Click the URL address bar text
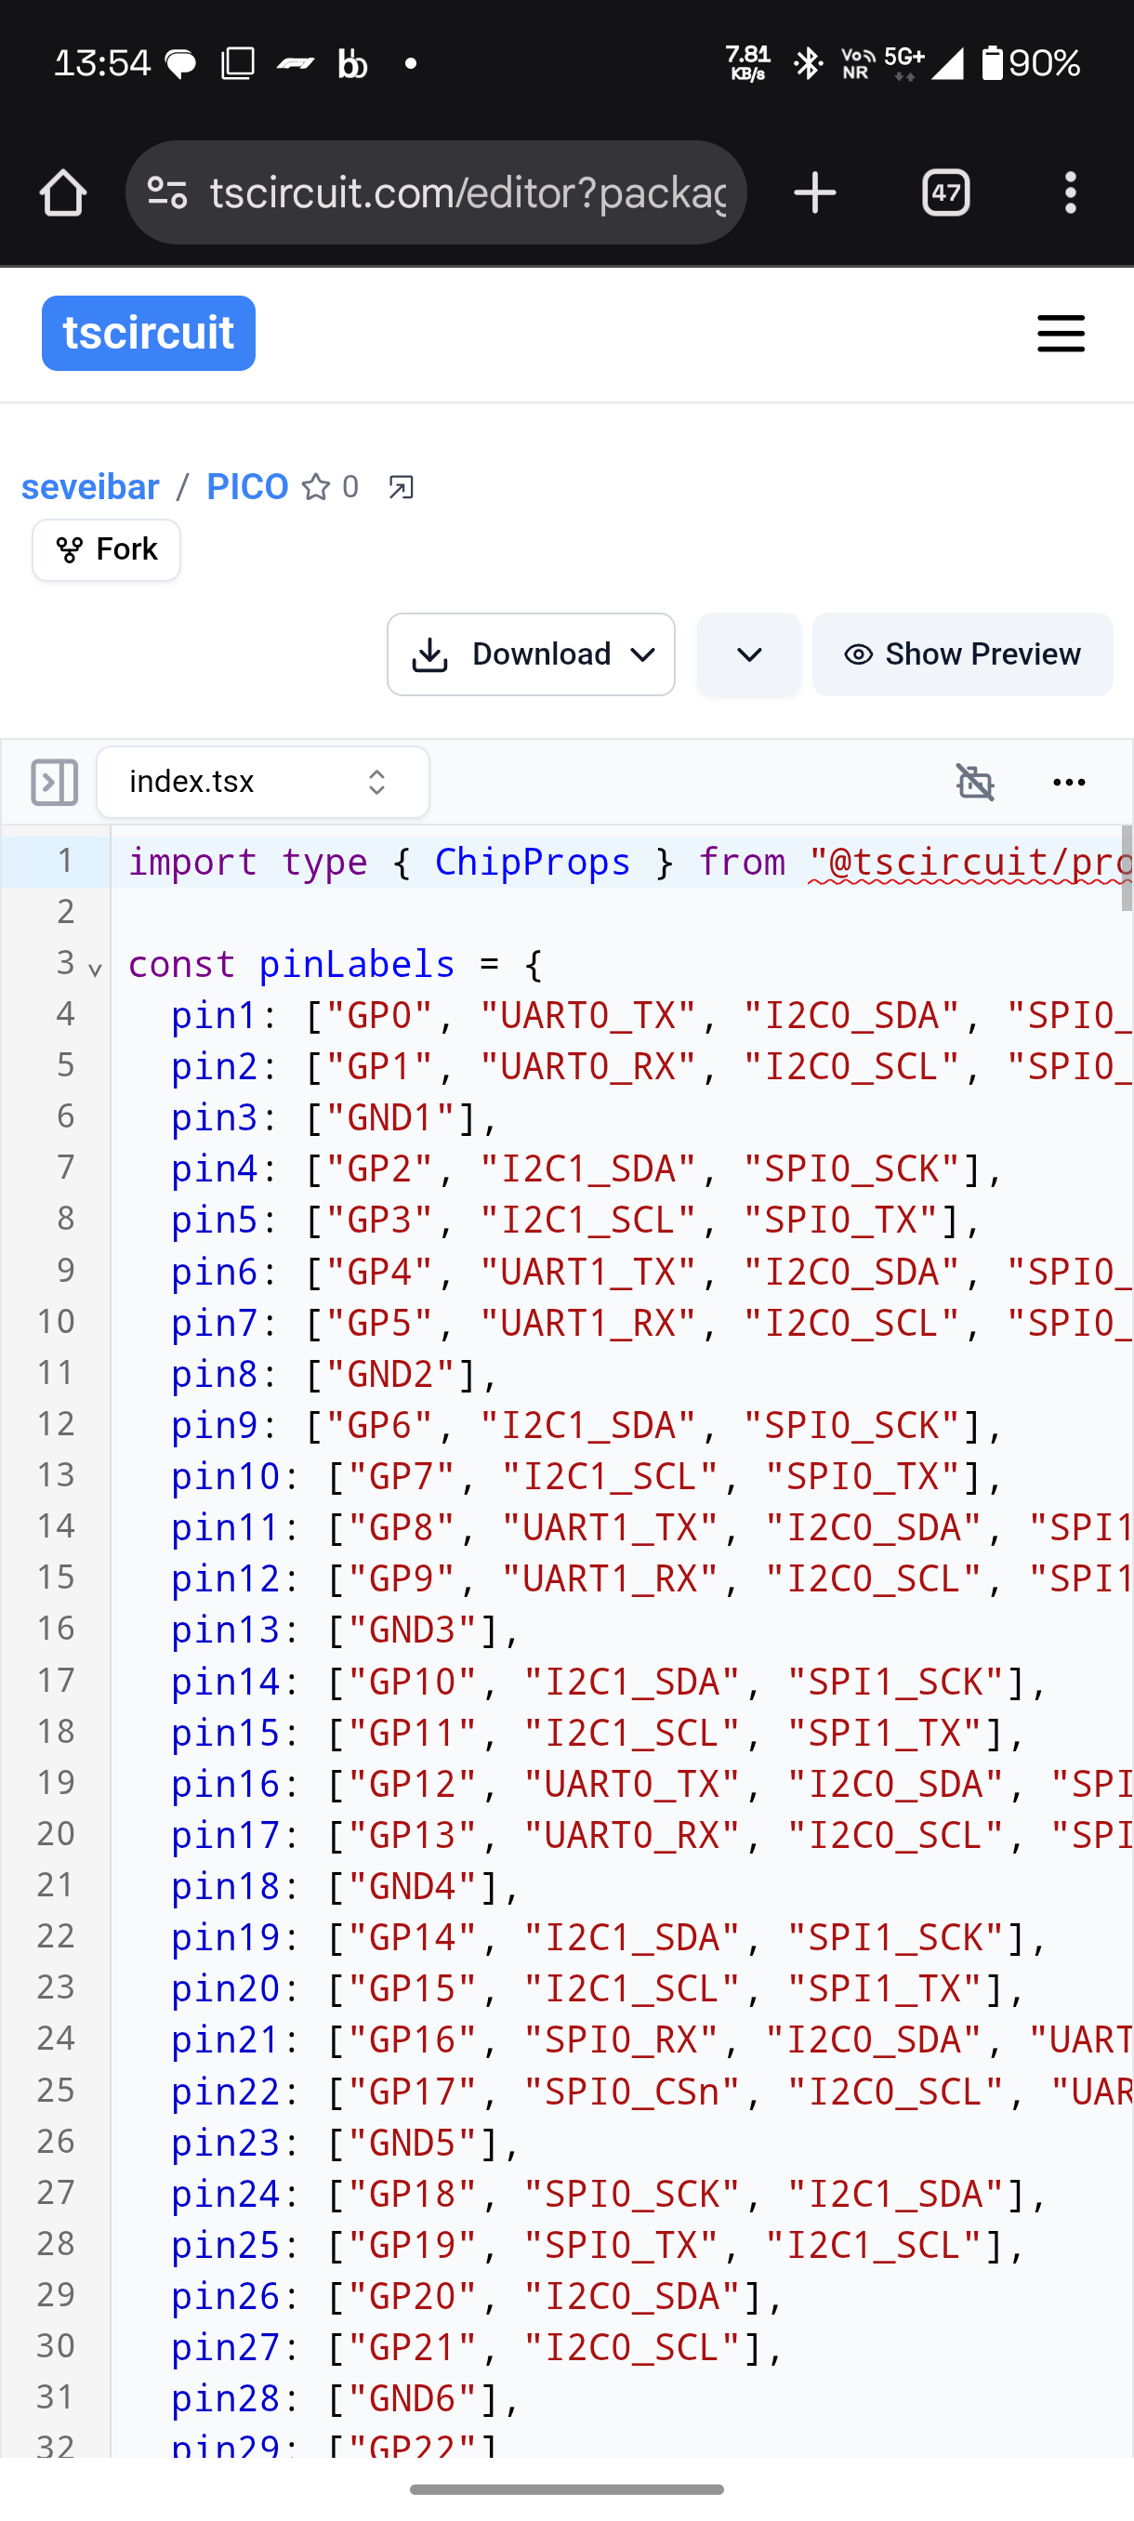The width and height of the screenshot is (1134, 2521). (468, 192)
